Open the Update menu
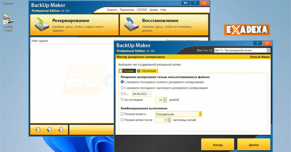The height and width of the screenshot is (152, 291). point(154,10)
